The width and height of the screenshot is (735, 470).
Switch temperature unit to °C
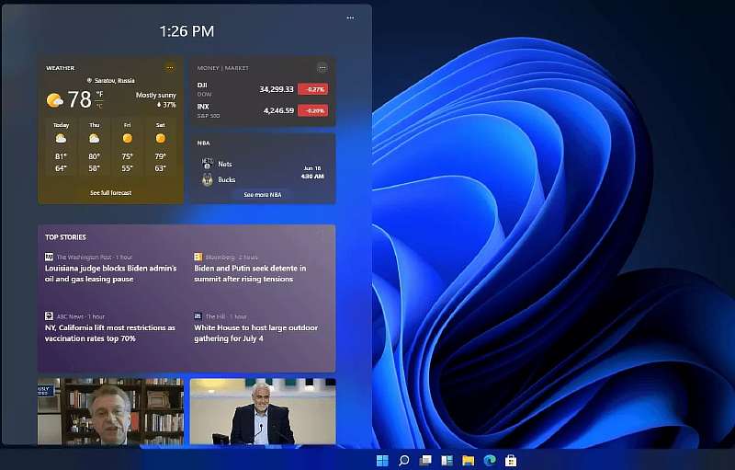pos(99,106)
